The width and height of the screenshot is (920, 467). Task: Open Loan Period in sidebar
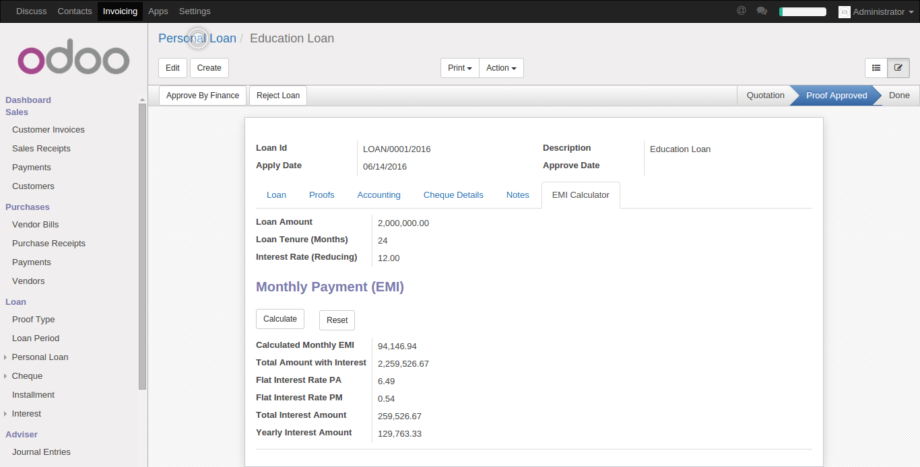point(36,338)
